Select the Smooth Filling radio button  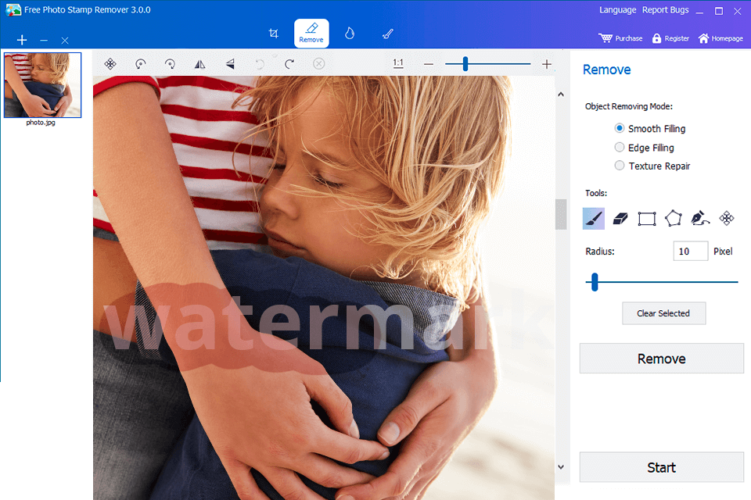coord(619,128)
